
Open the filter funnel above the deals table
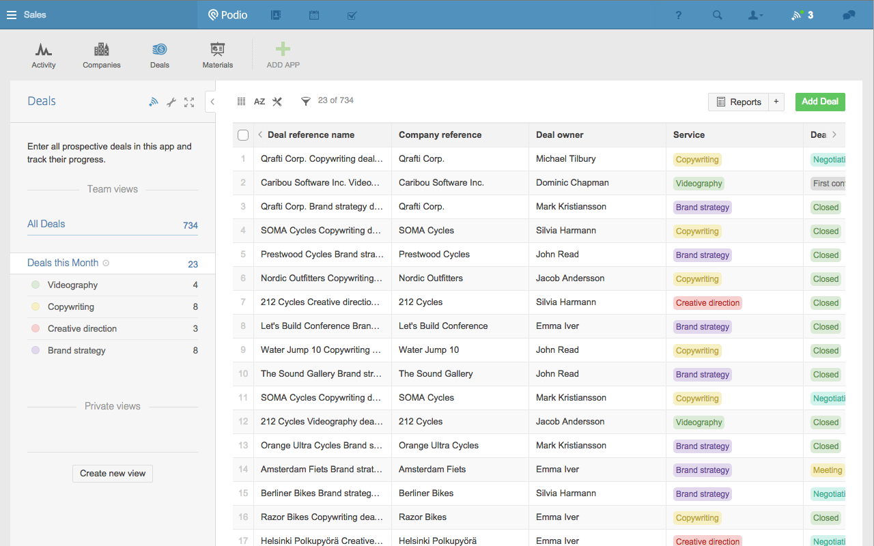[x=305, y=100]
